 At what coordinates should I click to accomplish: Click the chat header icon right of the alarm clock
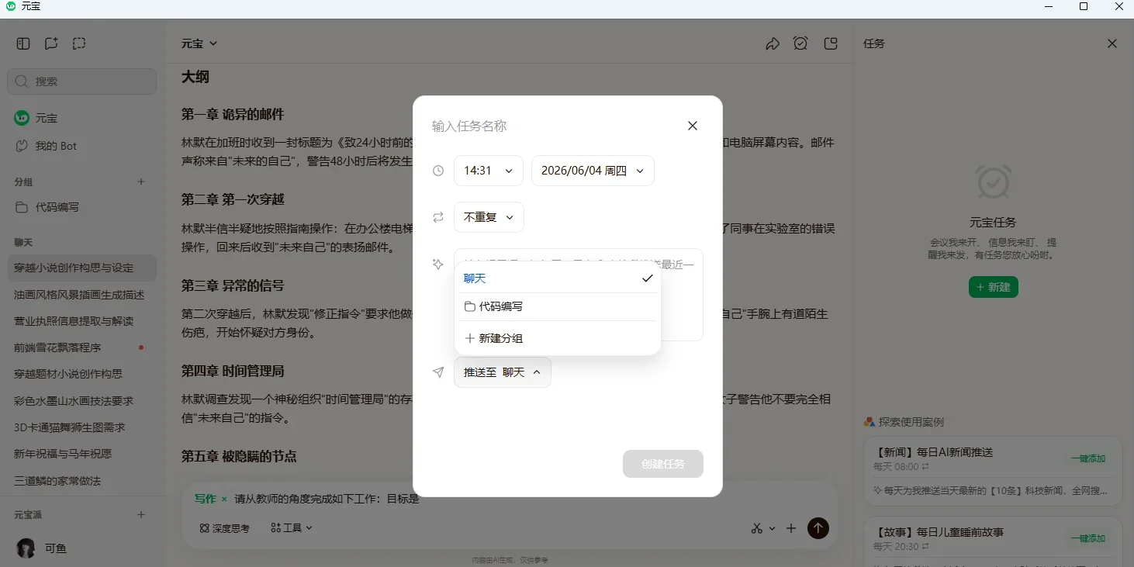point(831,43)
